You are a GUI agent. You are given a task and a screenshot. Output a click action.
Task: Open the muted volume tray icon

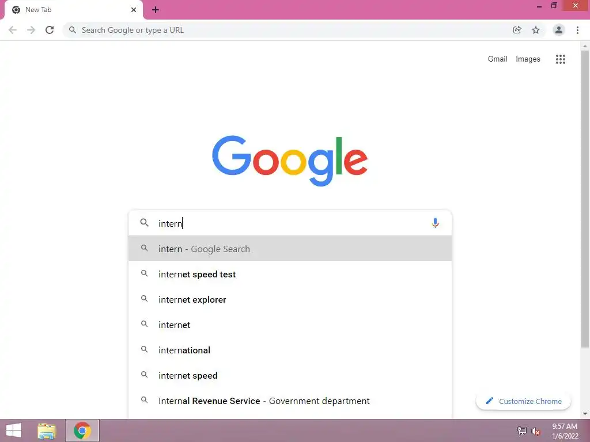coord(535,431)
